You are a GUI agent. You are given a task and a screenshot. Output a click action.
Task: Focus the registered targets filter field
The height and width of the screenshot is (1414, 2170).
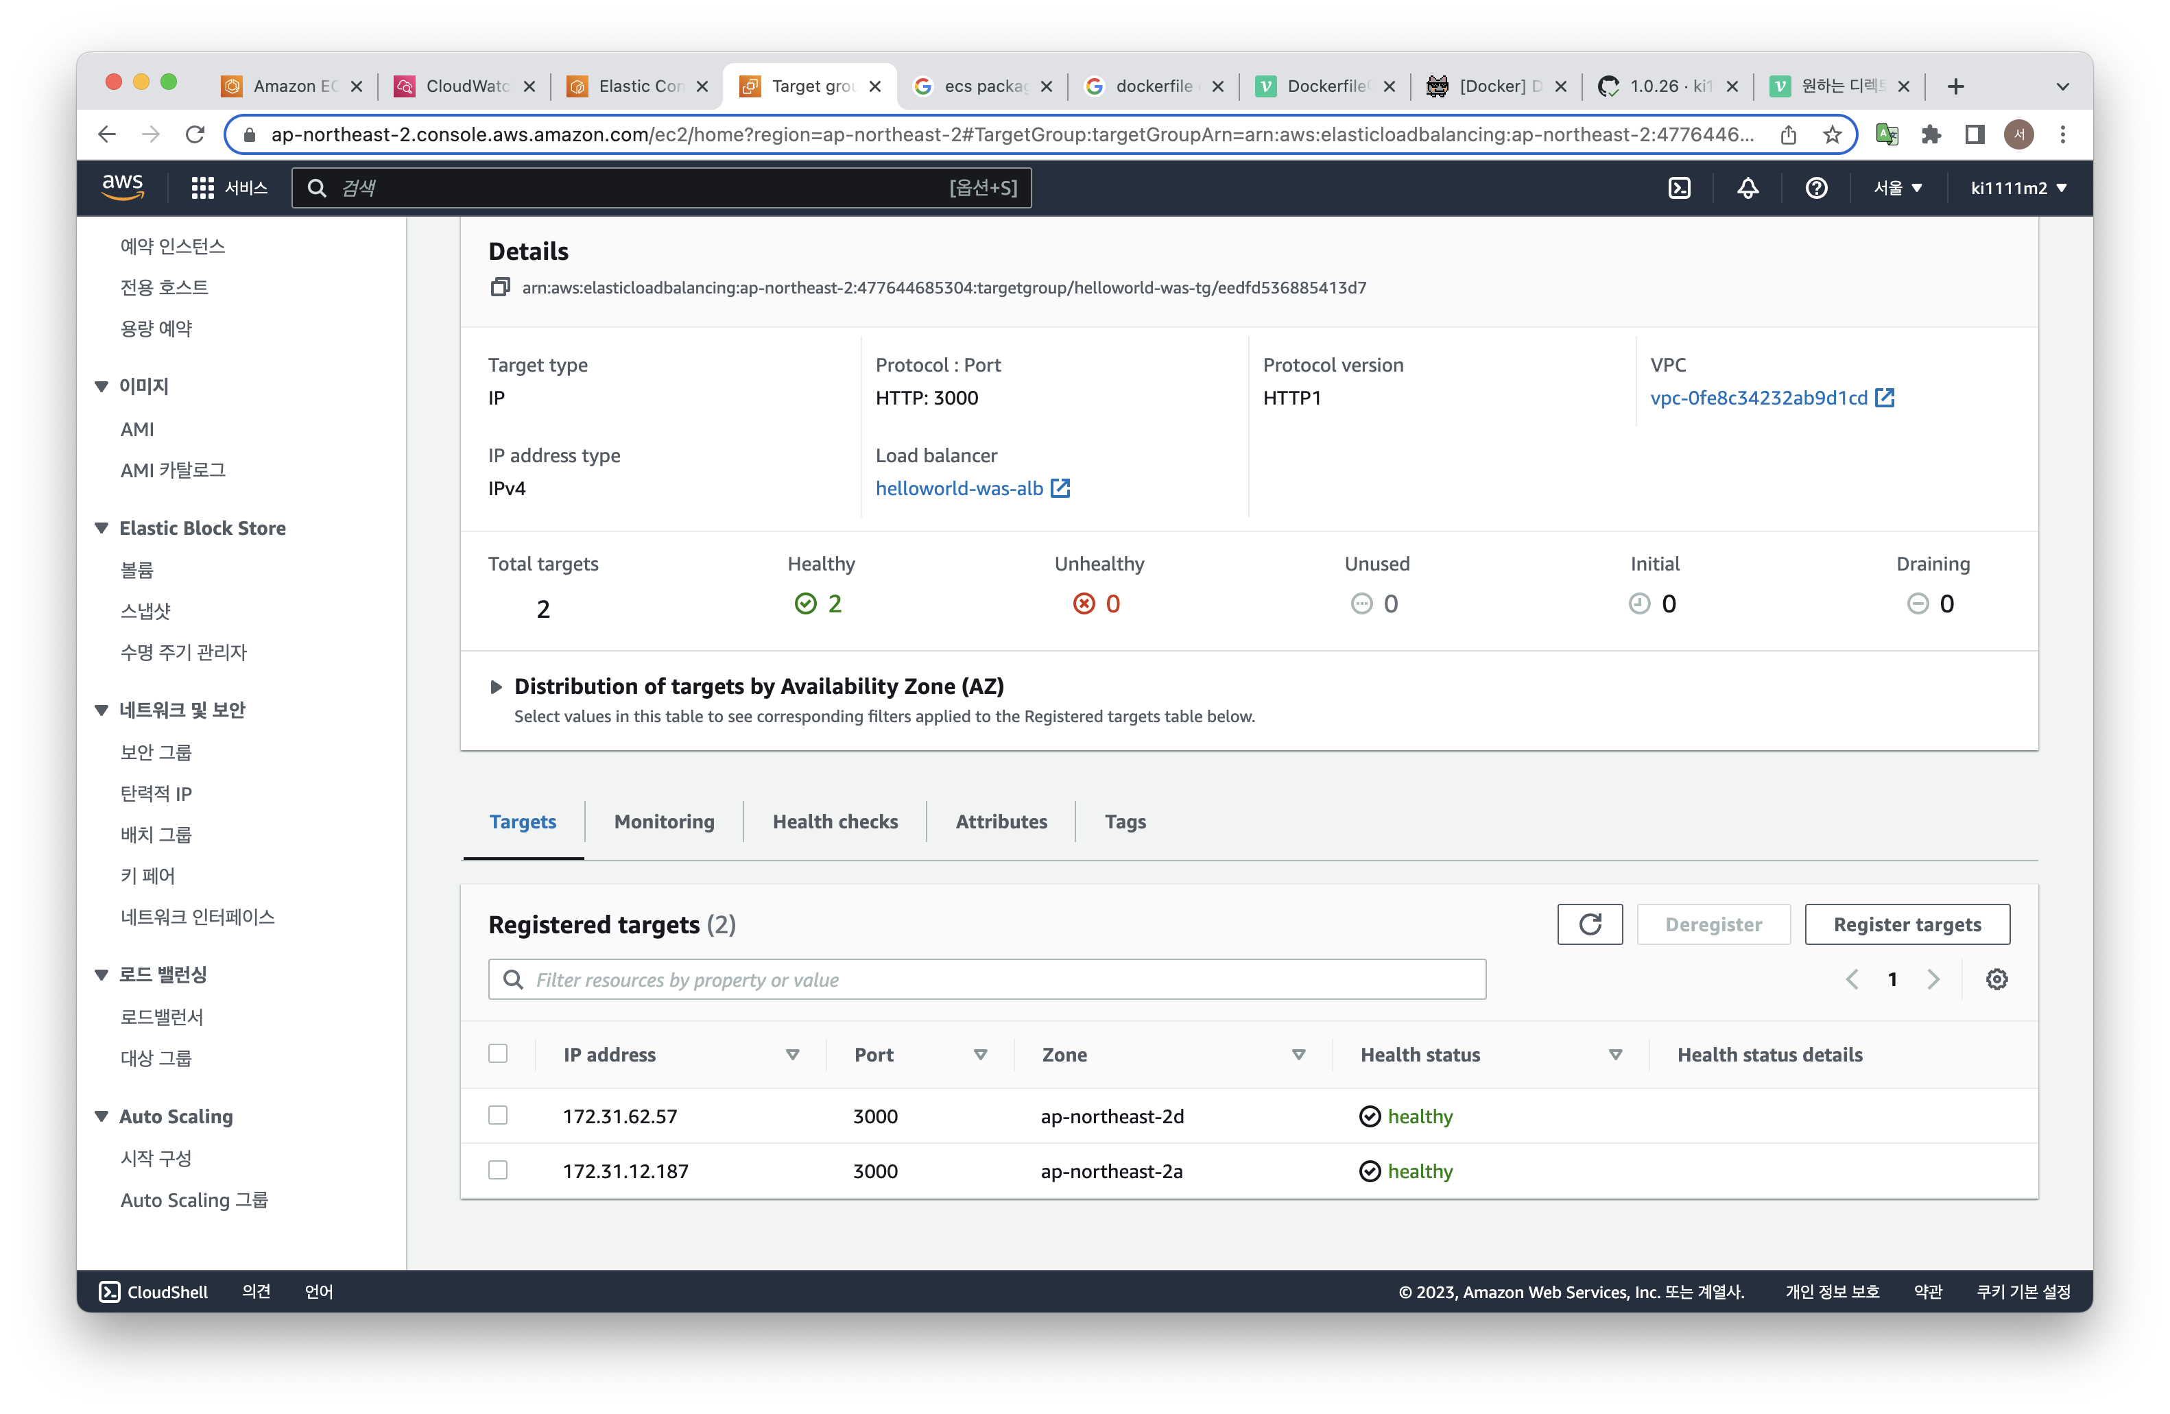(x=986, y=979)
